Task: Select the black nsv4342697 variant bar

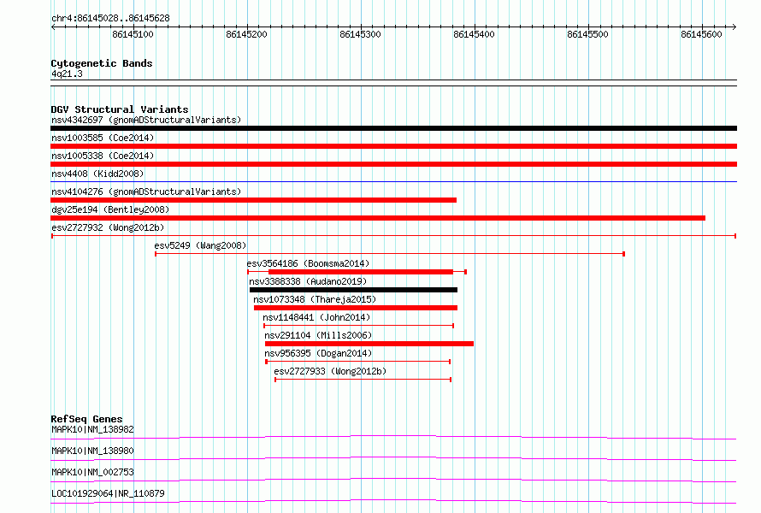Action: (x=393, y=128)
